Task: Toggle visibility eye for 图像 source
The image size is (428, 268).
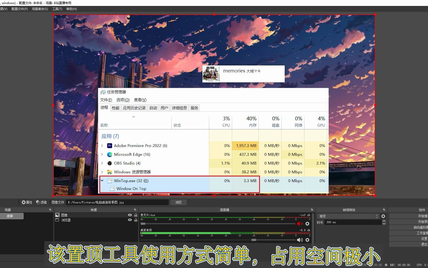Action: click(x=130, y=215)
